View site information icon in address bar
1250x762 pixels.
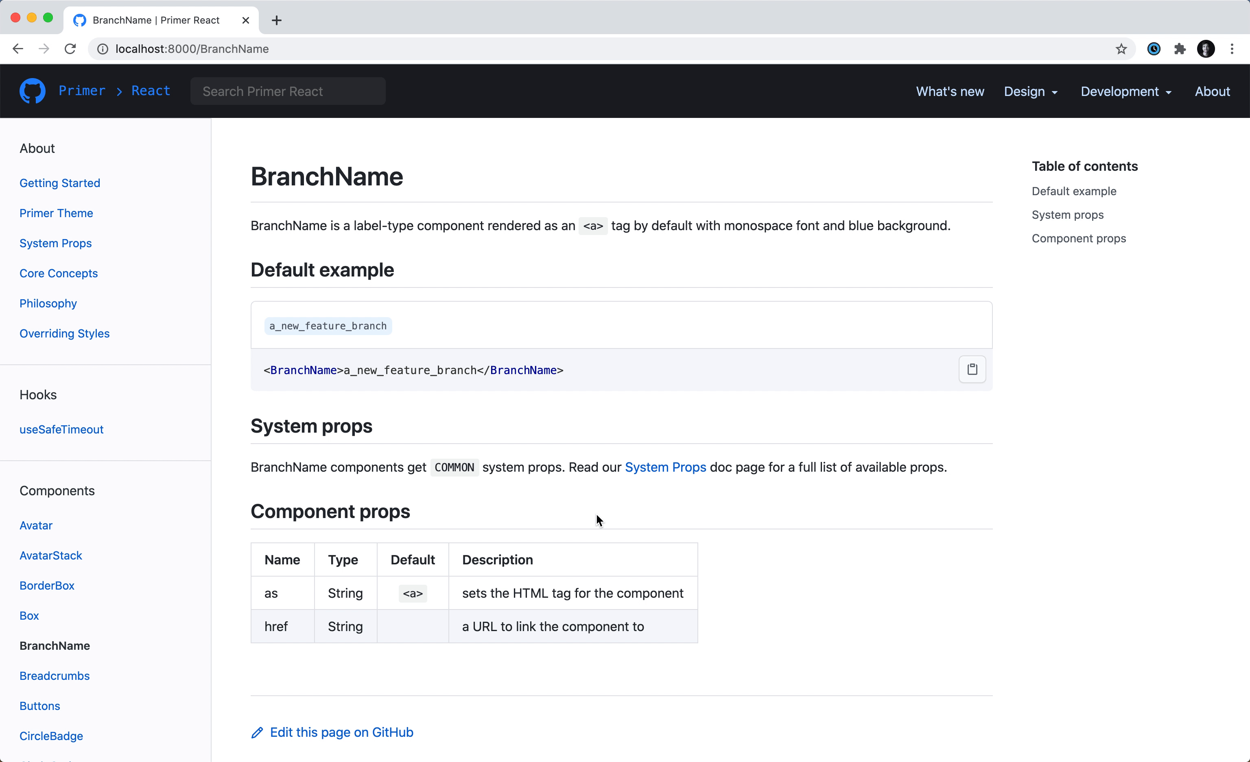click(x=103, y=49)
